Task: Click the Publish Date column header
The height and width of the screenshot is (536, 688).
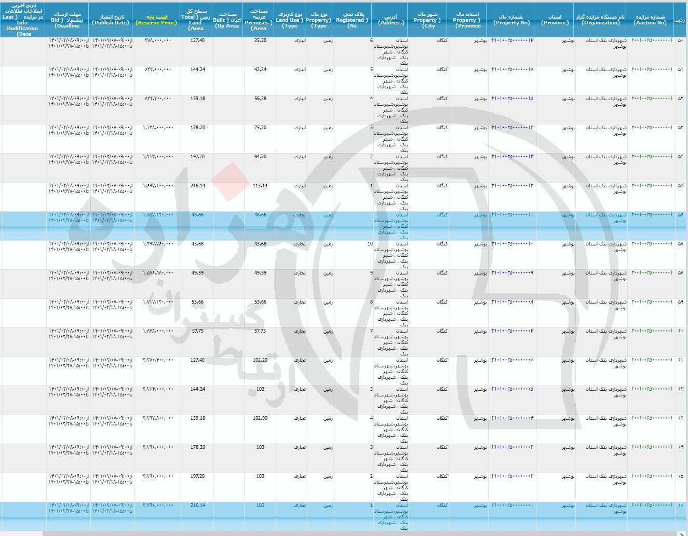Action: click(x=111, y=20)
